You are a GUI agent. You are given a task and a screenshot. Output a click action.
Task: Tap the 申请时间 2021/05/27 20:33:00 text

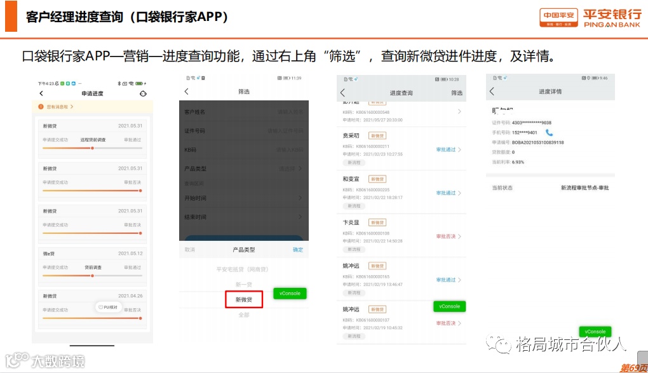pyautogui.click(x=372, y=120)
